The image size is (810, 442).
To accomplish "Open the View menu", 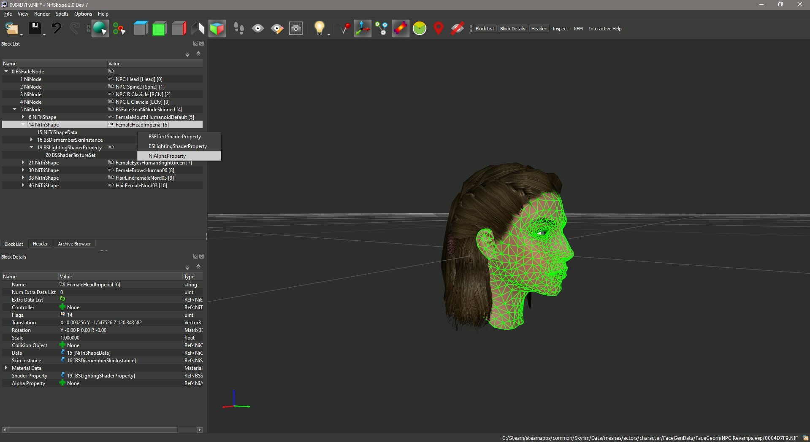I will (23, 14).
